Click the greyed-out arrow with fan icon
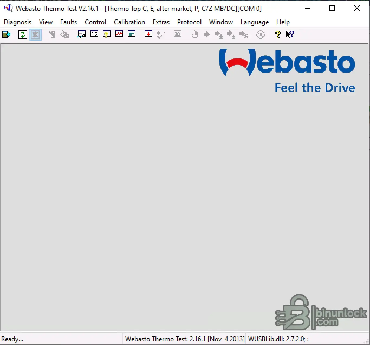Image resolution: width=370 pixels, height=345 pixels. pos(244,35)
